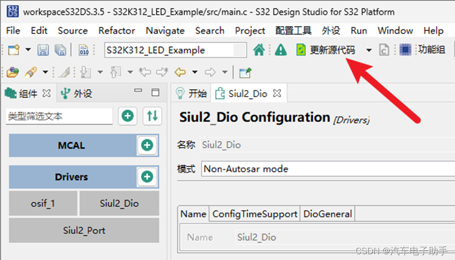Switch to the 开始 editor tab

point(191,93)
